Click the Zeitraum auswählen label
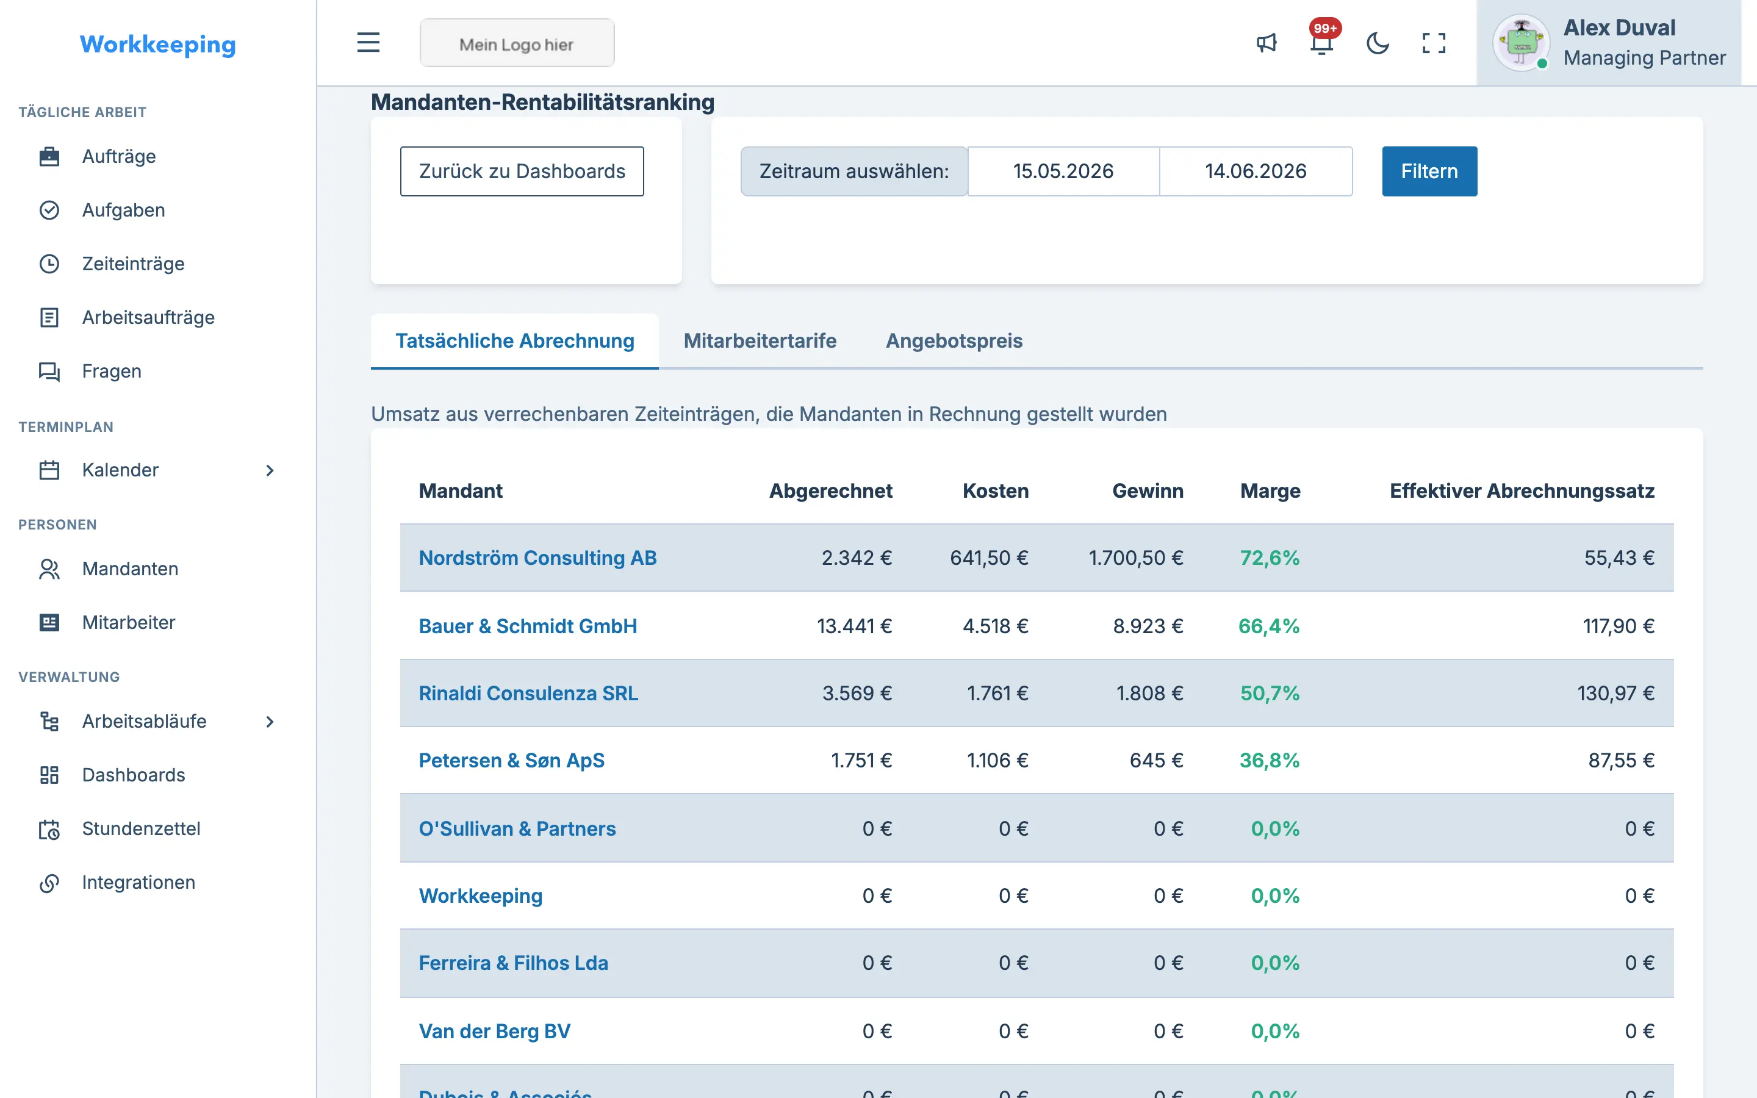This screenshot has width=1757, height=1098. [854, 171]
